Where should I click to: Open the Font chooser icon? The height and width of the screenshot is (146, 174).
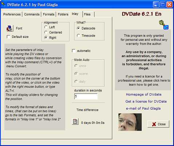[x=10, y=28]
